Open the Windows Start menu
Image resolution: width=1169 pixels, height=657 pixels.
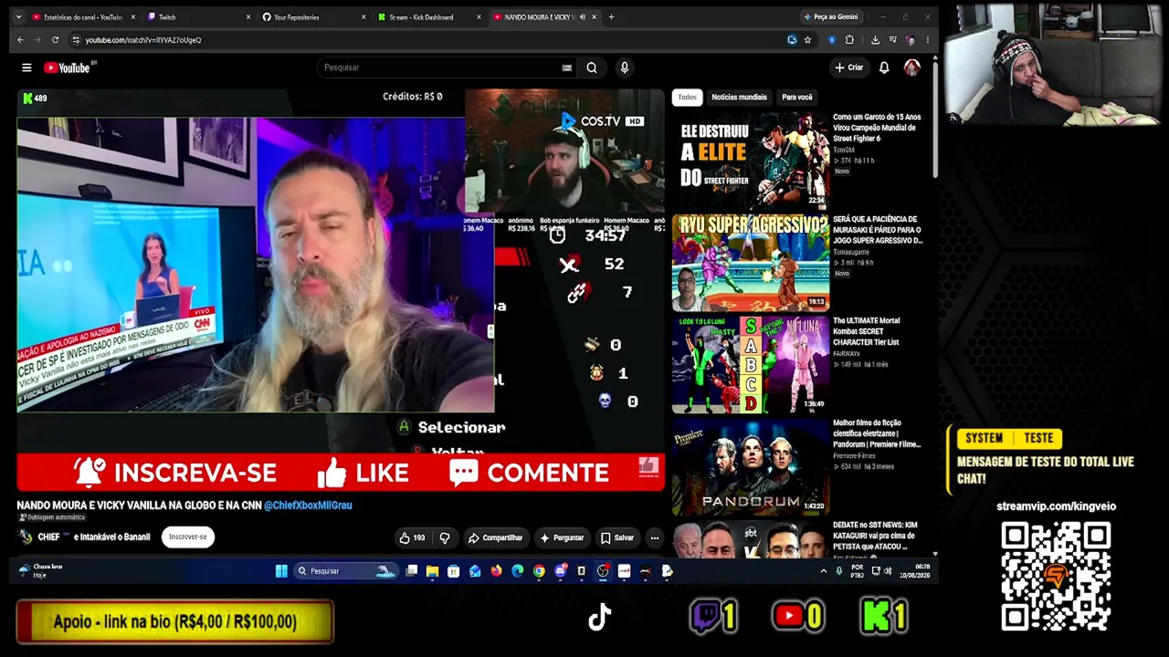click(281, 571)
